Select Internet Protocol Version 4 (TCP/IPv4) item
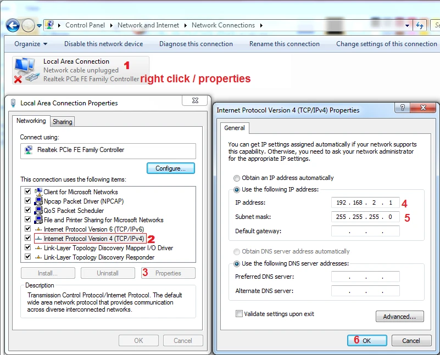 pyautogui.click(x=93, y=239)
